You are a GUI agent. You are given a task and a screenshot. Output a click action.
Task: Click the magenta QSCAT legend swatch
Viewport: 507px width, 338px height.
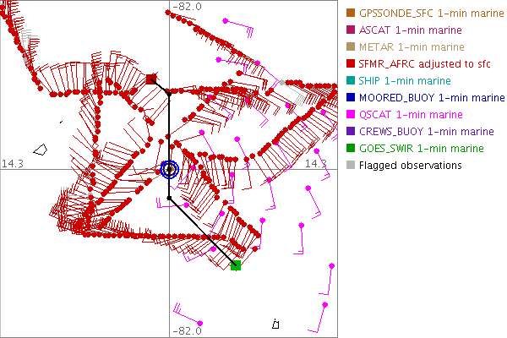pyautogui.click(x=350, y=114)
